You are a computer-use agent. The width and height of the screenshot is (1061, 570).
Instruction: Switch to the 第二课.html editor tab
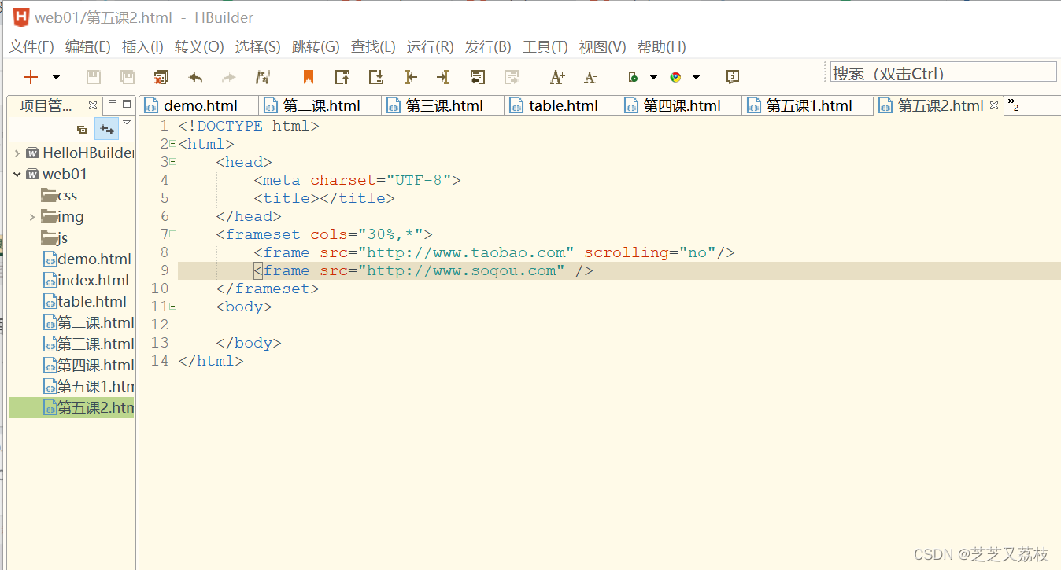(x=321, y=105)
